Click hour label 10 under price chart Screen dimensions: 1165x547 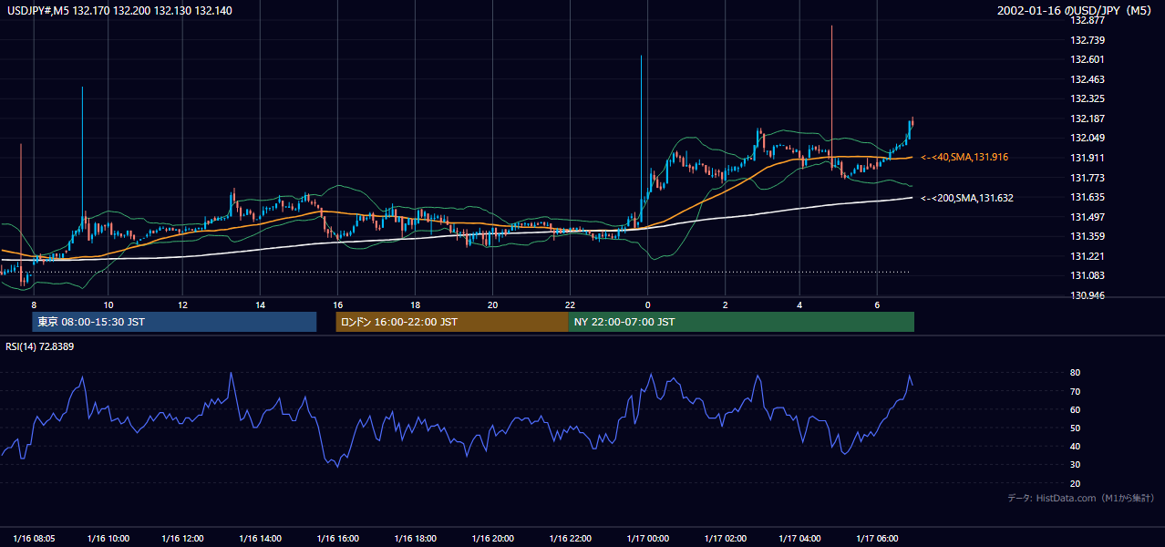coord(108,304)
